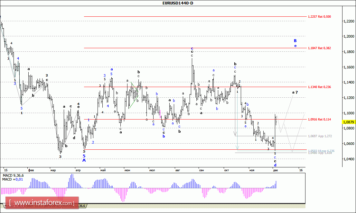The height and width of the screenshot is (213, 356).
Task: Click the EURUSD1440-D chart title
Action: 178,3
